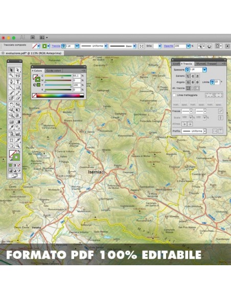Open the Base brush definition dropdown
Image resolution: width=231 pixels, height=299 pixels.
coord(134,46)
